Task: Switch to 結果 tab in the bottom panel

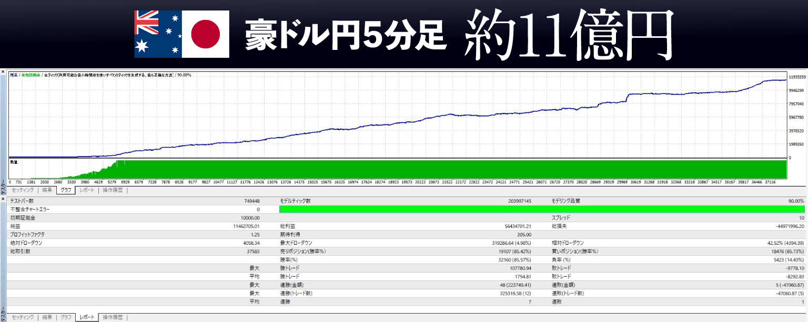Action: (47, 317)
